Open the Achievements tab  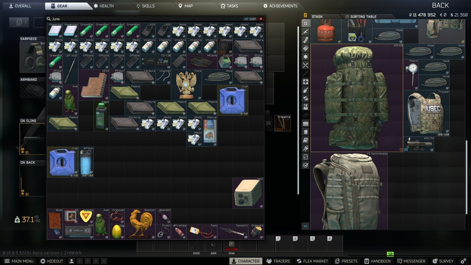coord(280,6)
